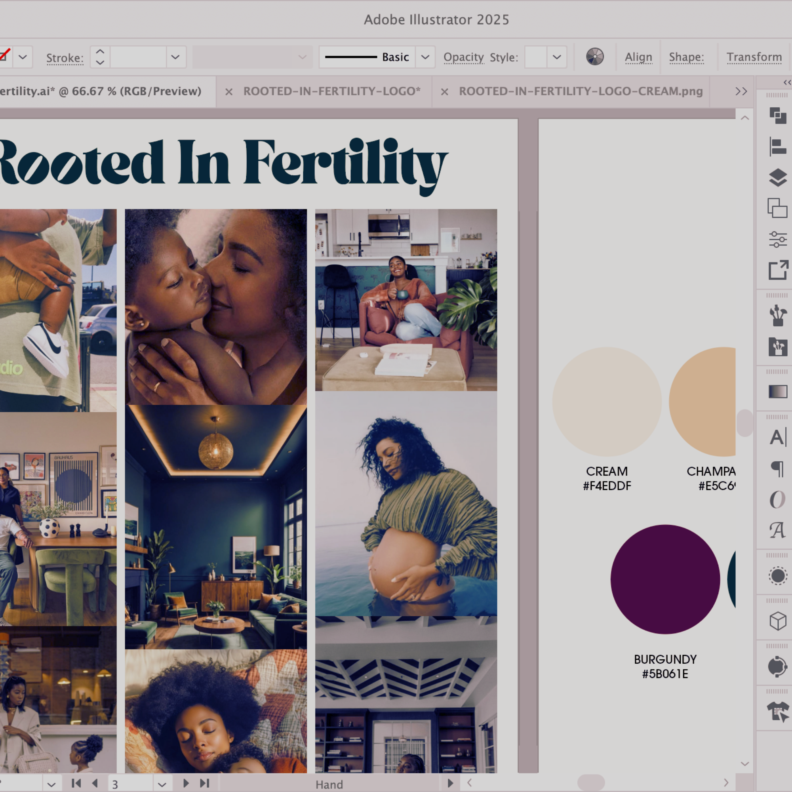This screenshot has height=792, width=792.
Task: Click the Recolor Artwork wheel icon
Action: (594, 57)
